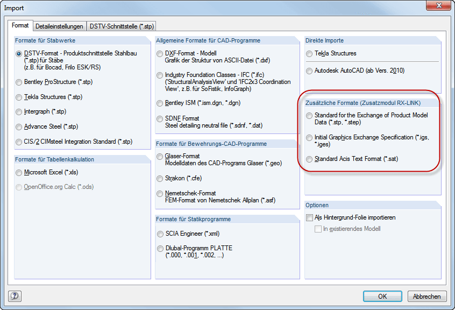Choose Tekla Structures (*.stp) under Stabwerke

pyautogui.click(x=19, y=97)
